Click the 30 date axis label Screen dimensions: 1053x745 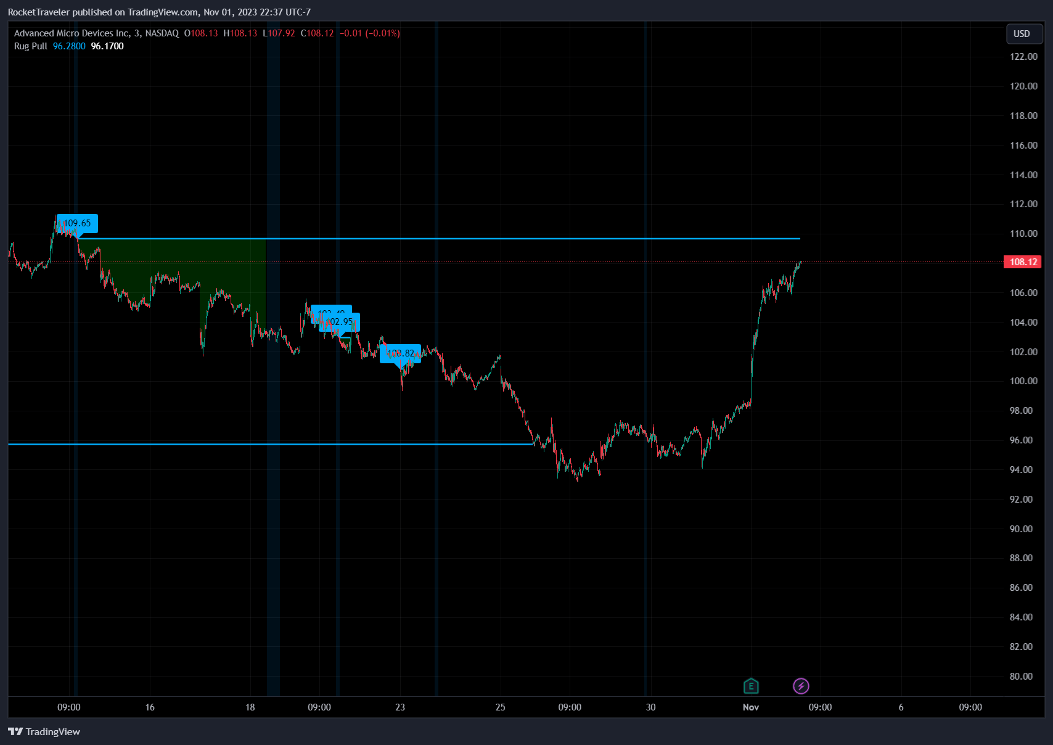650,707
